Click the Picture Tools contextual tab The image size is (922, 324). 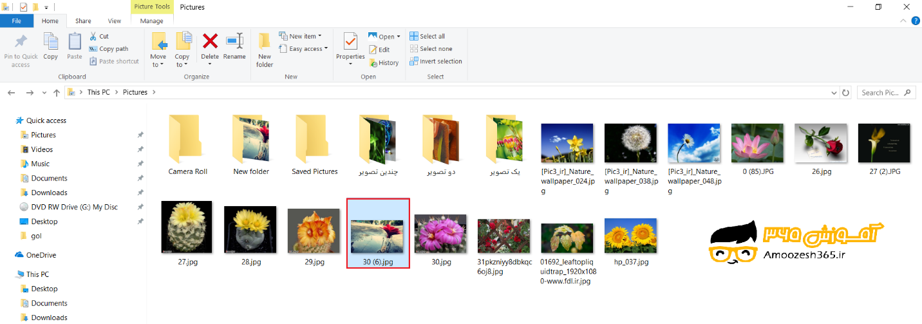152,7
